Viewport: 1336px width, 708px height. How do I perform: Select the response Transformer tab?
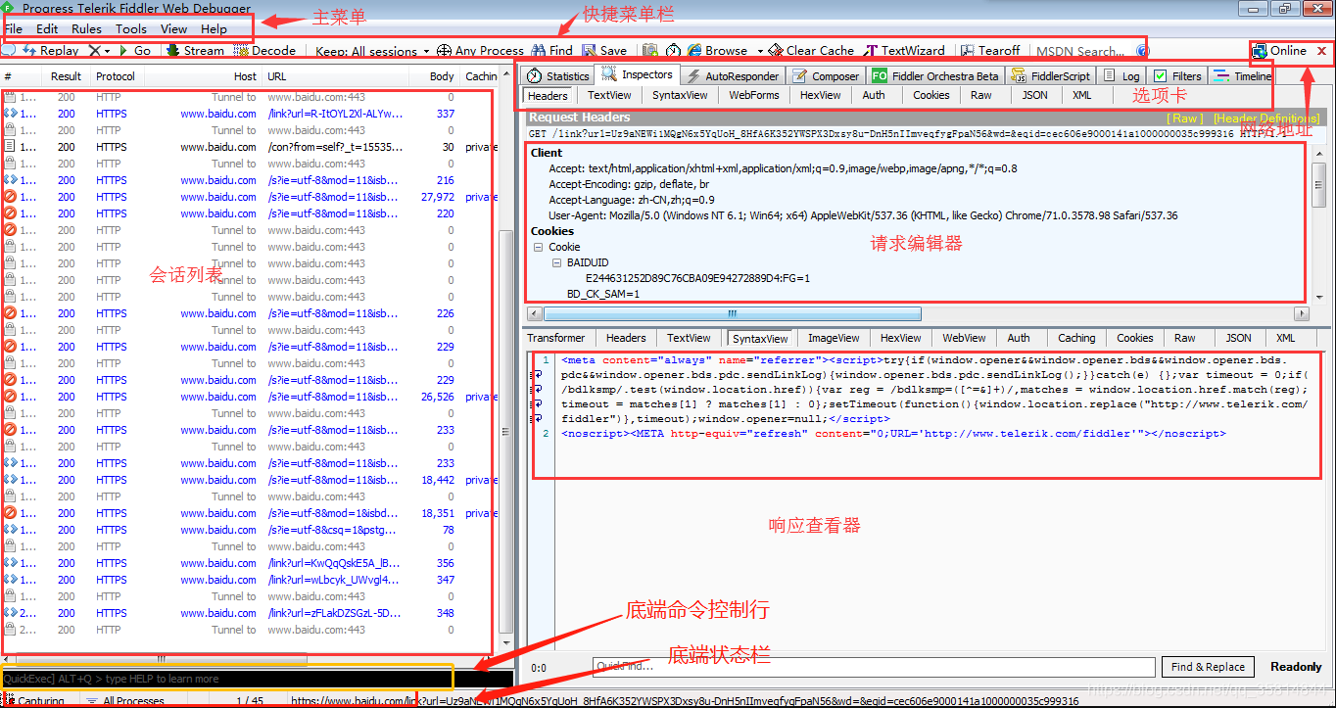coord(556,338)
